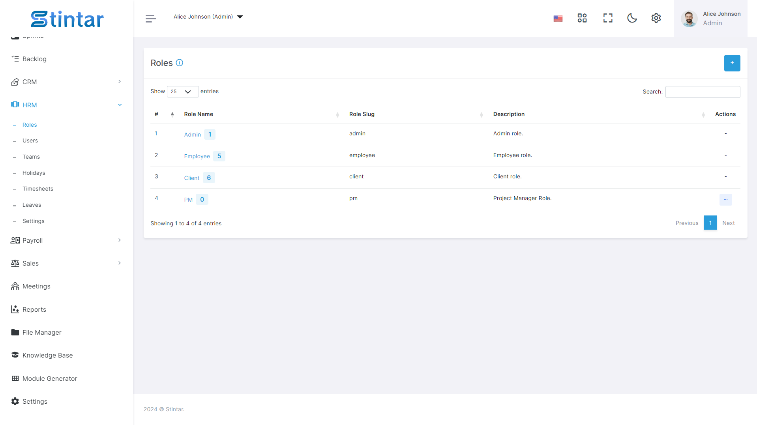Viewport: 757px width, 425px height.
Task: Open Backlog in the sidebar
Action: coord(34,59)
